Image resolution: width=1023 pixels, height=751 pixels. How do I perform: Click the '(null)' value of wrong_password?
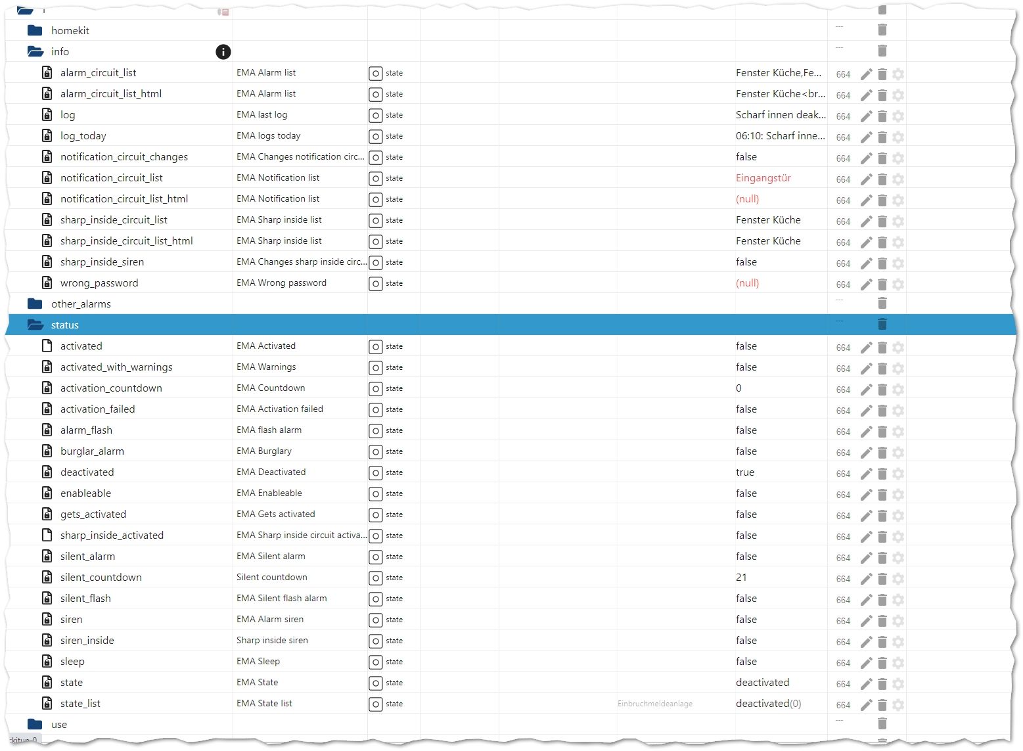[748, 283]
